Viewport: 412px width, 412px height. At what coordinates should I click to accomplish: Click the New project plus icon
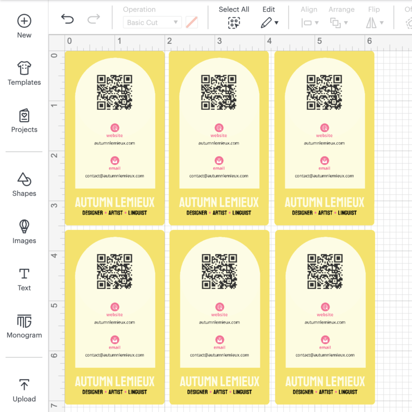point(24,21)
